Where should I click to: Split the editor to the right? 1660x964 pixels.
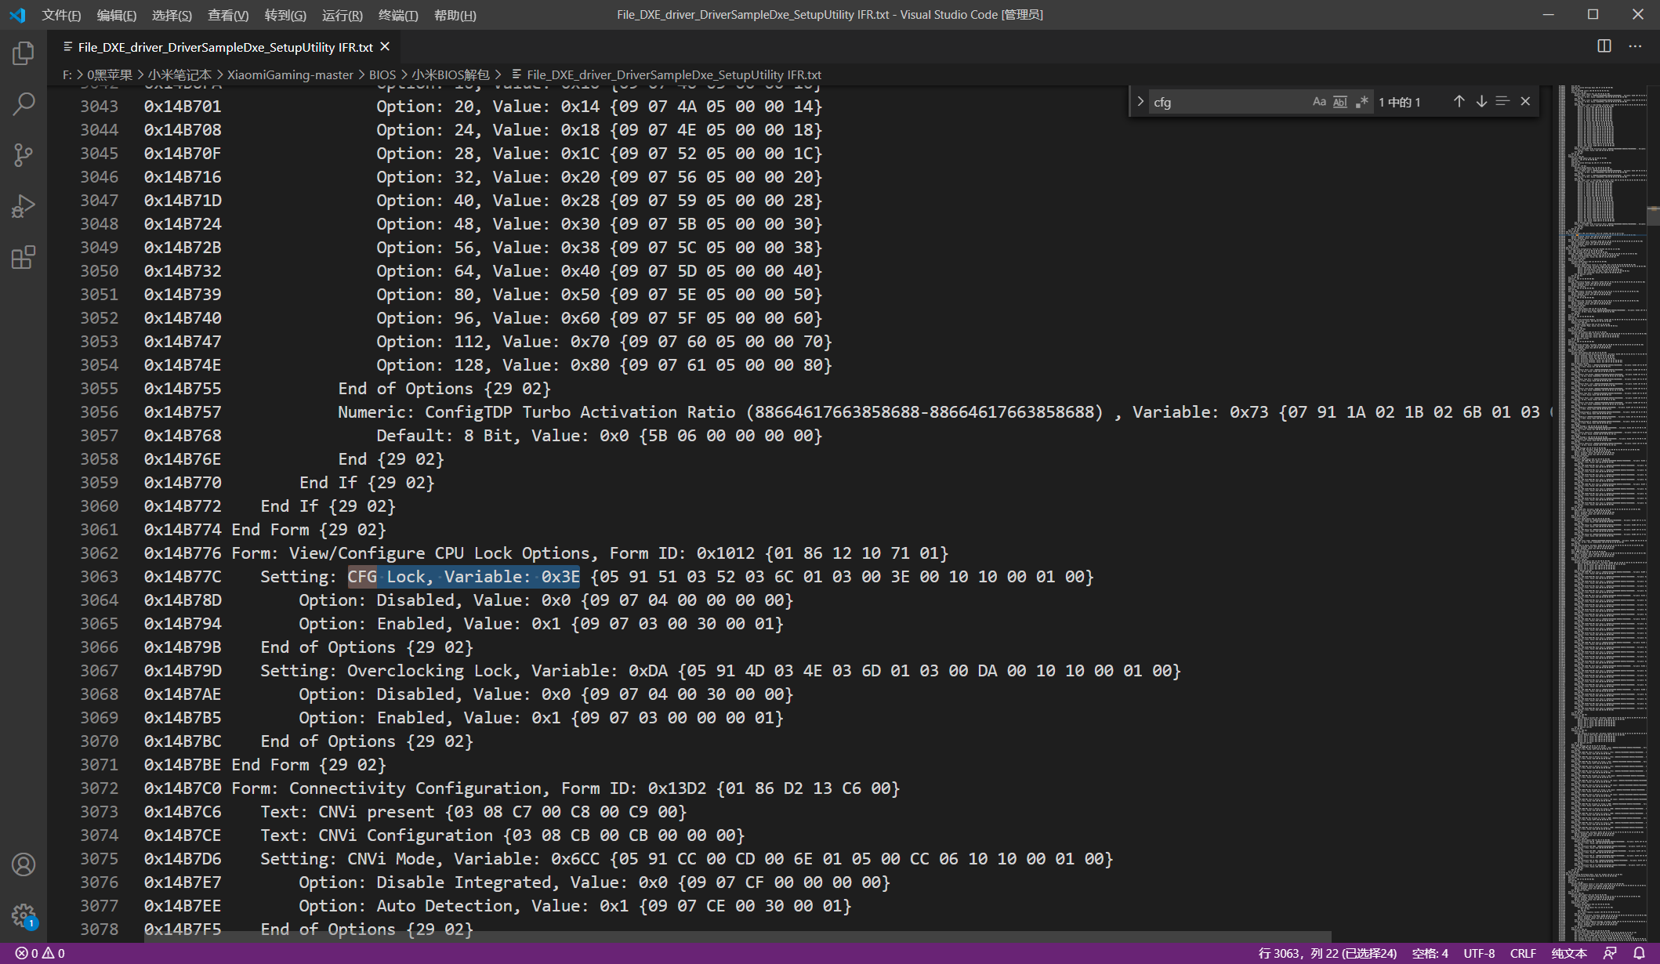[x=1604, y=46]
